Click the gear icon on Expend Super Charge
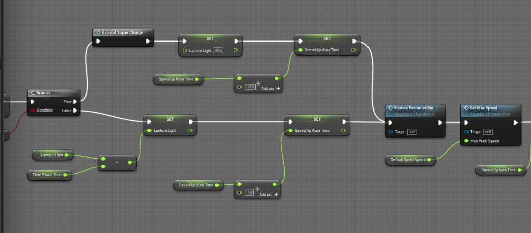 (98, 32)
